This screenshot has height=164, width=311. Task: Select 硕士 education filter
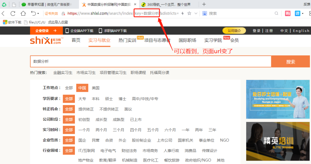(x=109, y=99)
